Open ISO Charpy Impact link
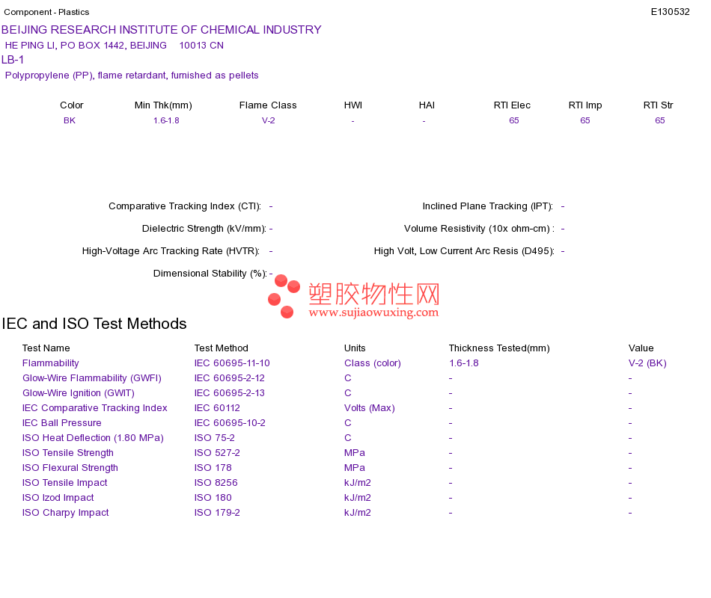 65,513
